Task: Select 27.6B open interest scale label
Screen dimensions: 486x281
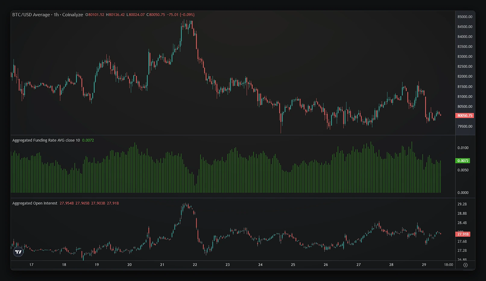Action: pos(462,242)
